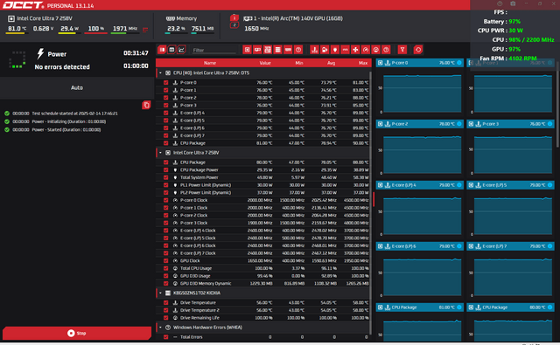560x345 pixels.
Task: Click the 'Total Errors' row name
Action: click(x=191, y=337)
